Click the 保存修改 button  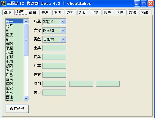(17, 109)
